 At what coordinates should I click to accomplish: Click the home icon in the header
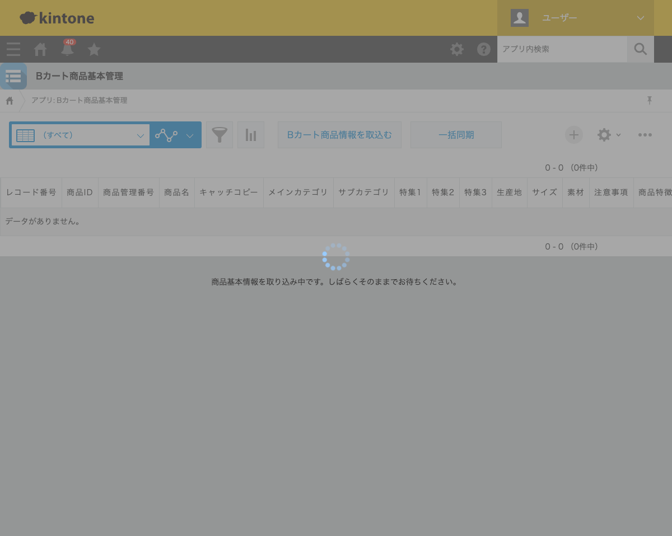pyautogui.click(x=40, y=49)
